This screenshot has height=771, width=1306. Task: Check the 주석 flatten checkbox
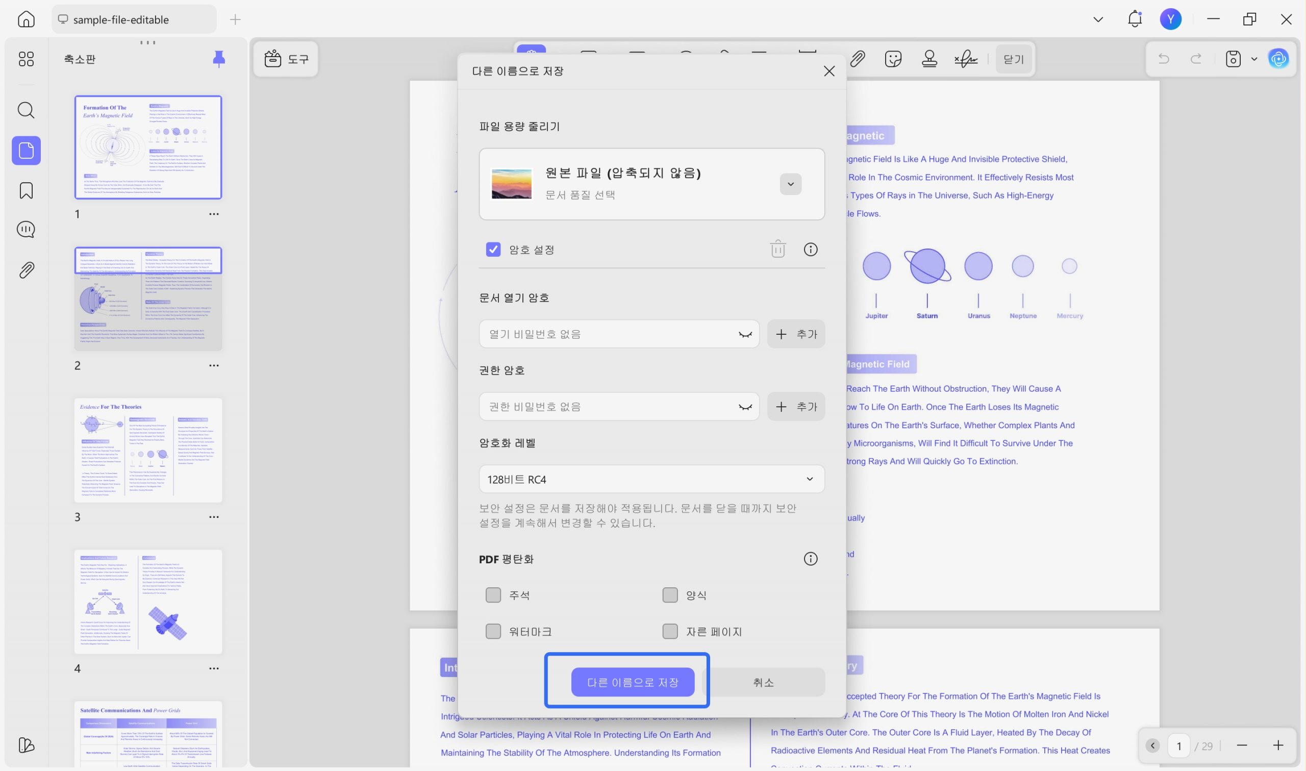click(x=493, y=595)
